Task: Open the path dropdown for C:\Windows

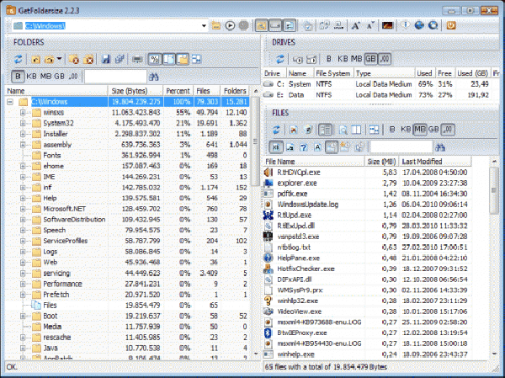Action: [203, 25]
